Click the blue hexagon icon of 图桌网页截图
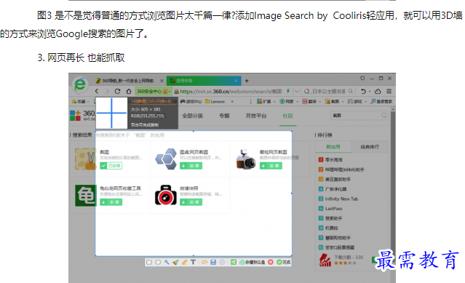 [166, 159]
